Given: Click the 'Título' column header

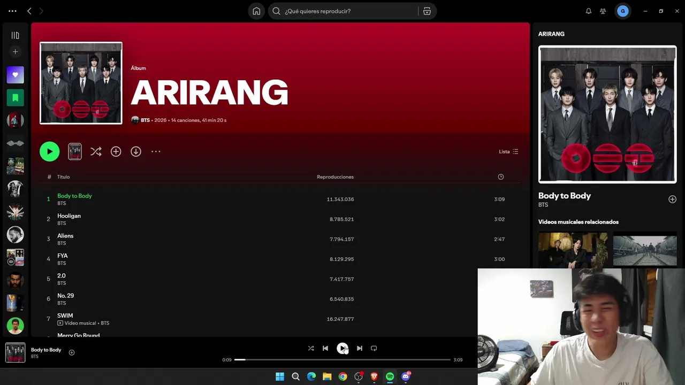Looking at the screenshot, I should 63,177.
